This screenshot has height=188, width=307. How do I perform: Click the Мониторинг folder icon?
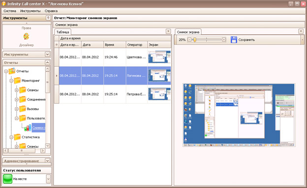pyautogui.click(x=17, y=81)
